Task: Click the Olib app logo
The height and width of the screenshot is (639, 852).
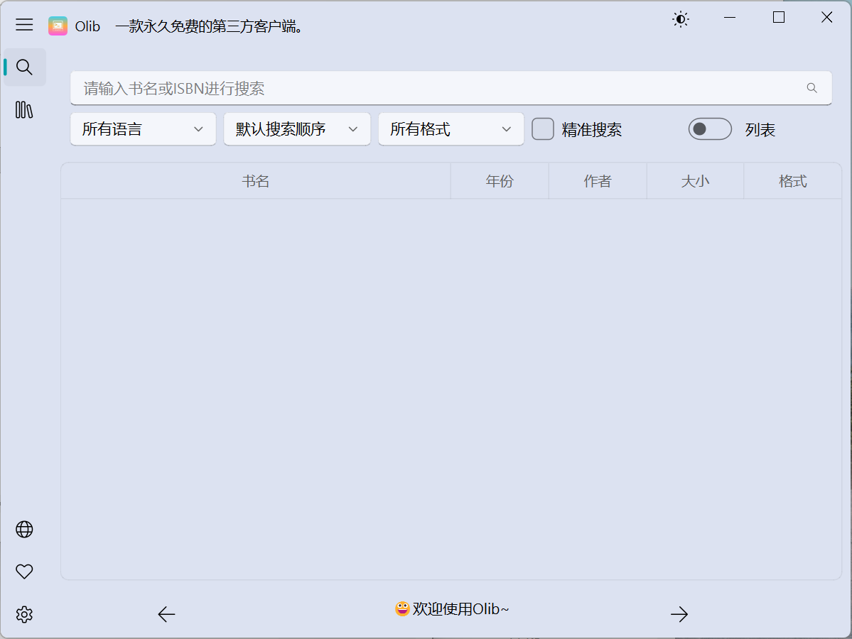Action: (58, 25)
